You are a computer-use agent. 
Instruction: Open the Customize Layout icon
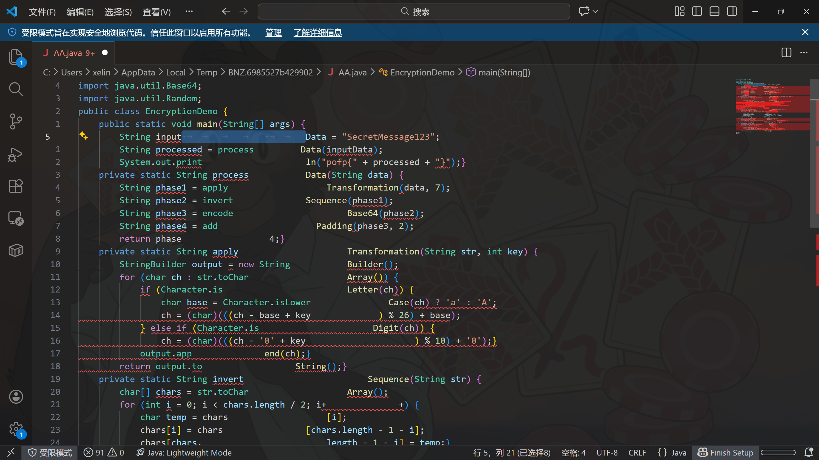pyautogui.click(x=679, y=12)
